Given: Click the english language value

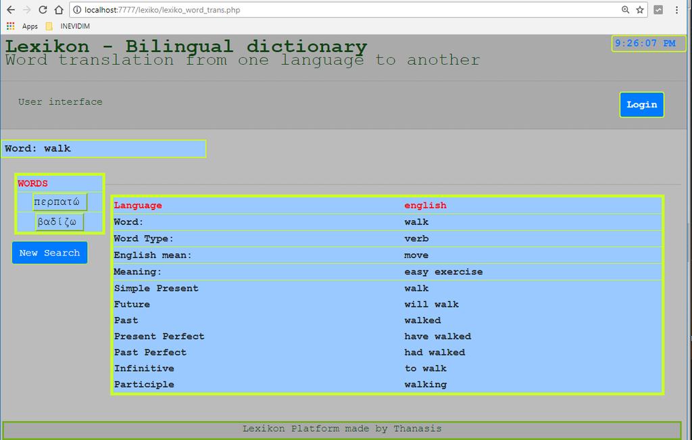Looking at the screenshot, I should [426, 205].
